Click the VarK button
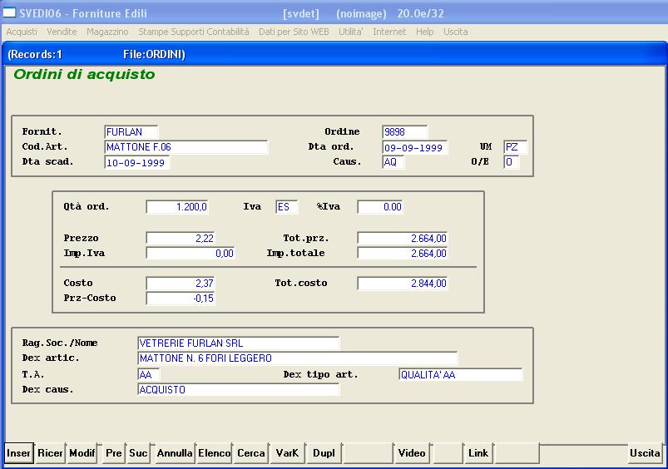Screen dimensions: 668x469 (x=287, y=453)
